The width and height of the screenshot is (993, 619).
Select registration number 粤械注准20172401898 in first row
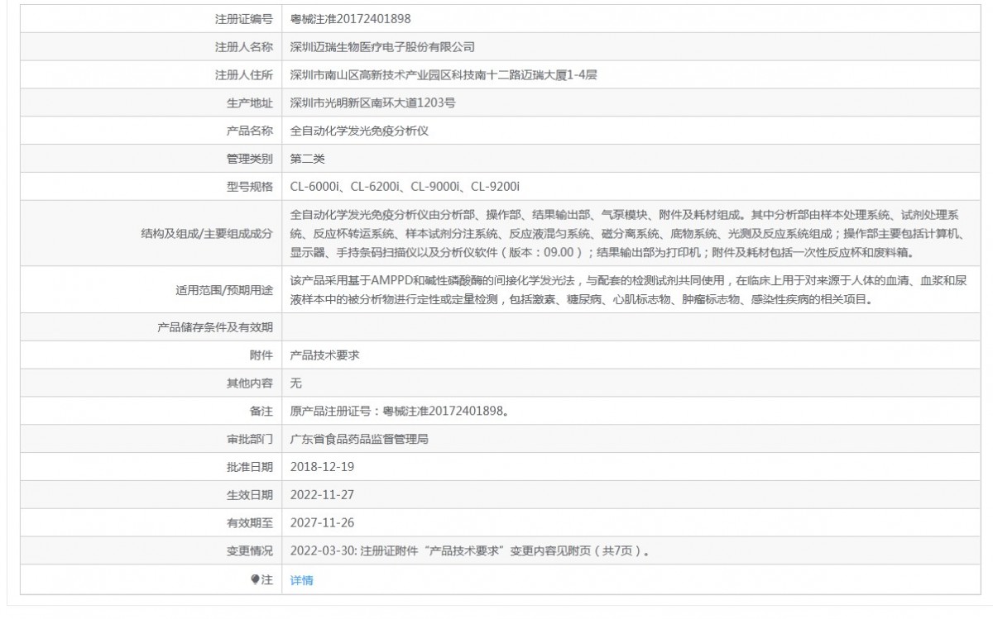click(x=351, y=18)
